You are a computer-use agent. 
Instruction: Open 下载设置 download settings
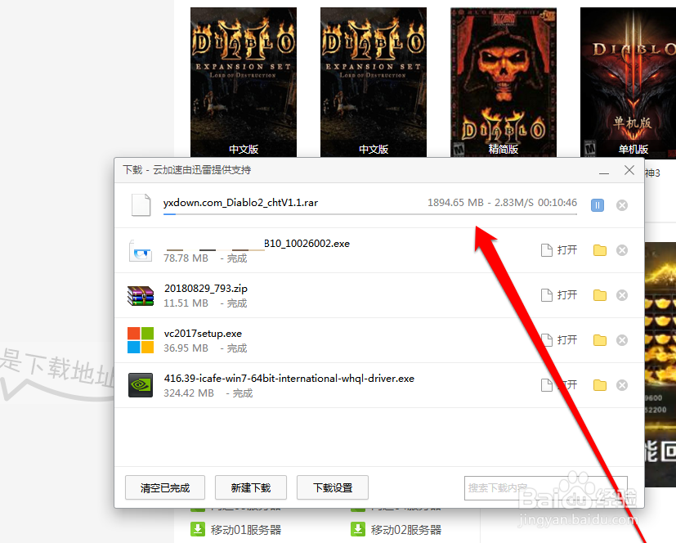(x=333, y=487)
